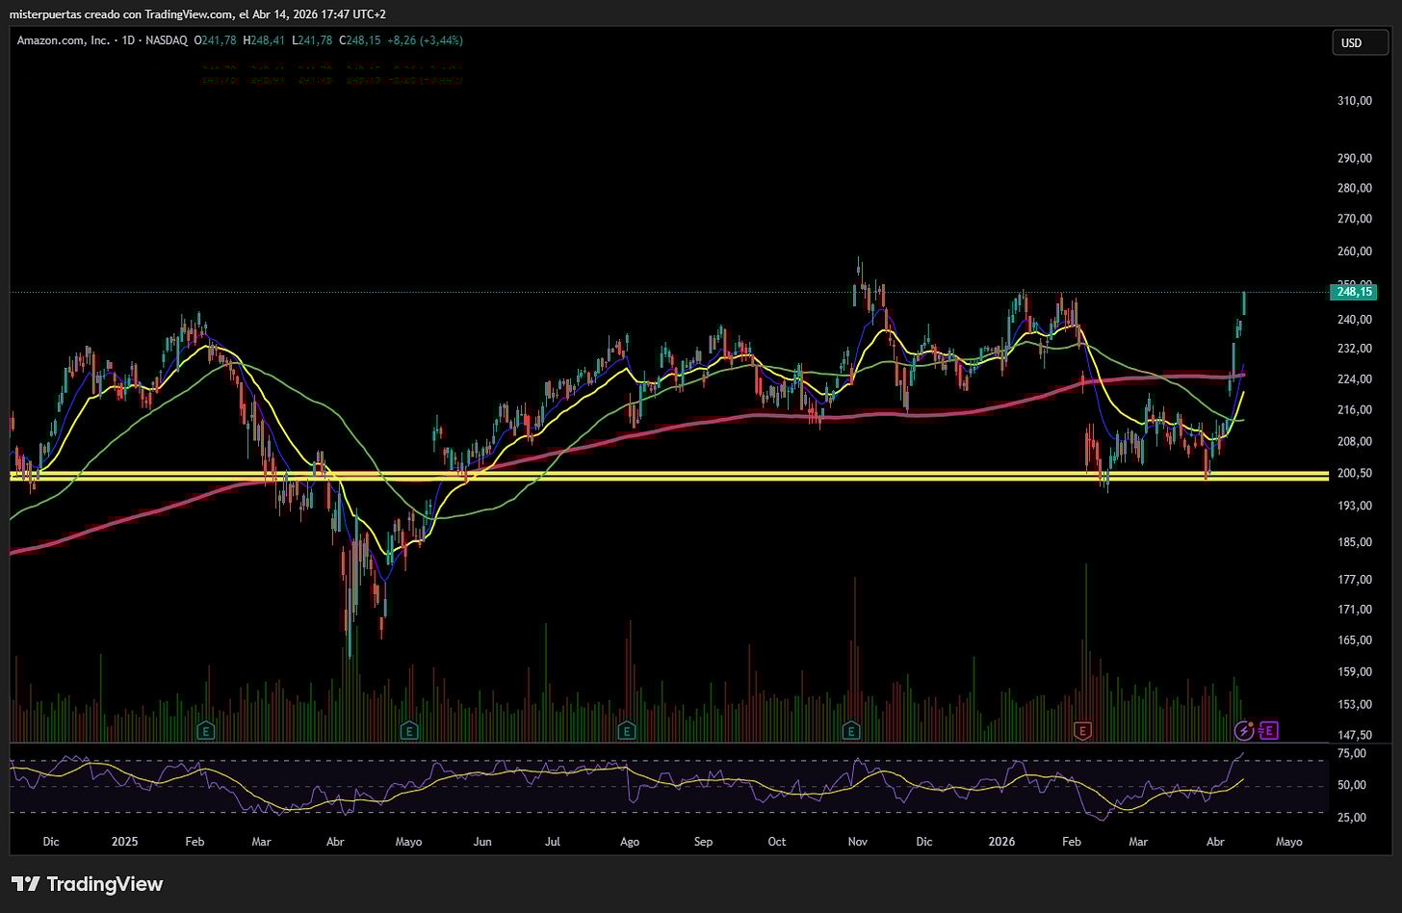Click the 25,00 level on the RSI scale
The height and width of the screenshot is (913, 1402).
[1351, 819]
